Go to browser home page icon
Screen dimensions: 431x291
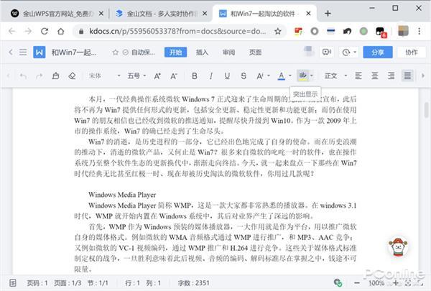[61, 32]
